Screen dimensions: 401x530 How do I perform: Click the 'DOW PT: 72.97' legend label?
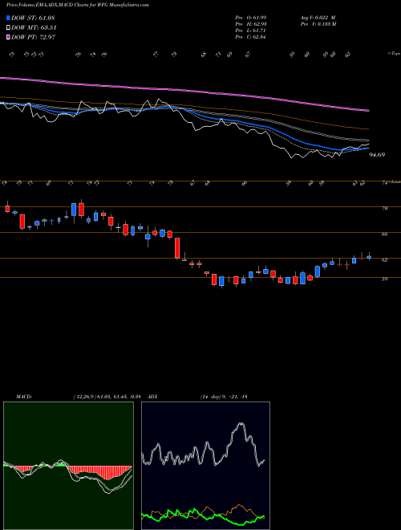tap(33, 37)
